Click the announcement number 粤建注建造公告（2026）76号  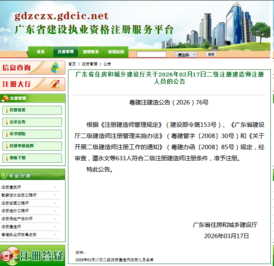pyautogui.click(x=169, y=102)
